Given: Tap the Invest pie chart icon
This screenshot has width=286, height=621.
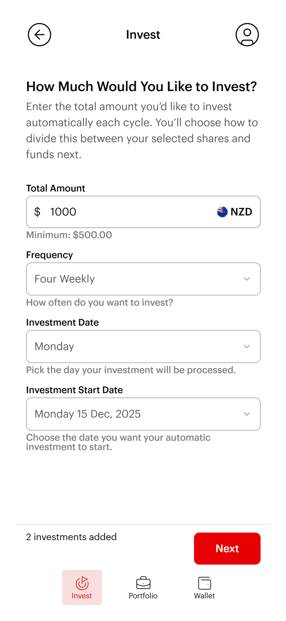Looking at the screenshot, I should (x=82, y=583).
